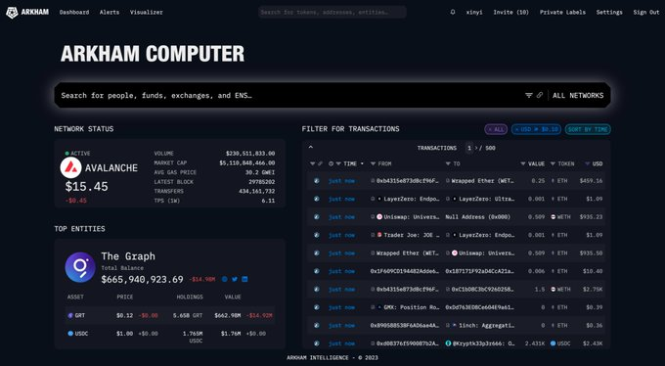Open The Graph's LinkedIn icon
Viewport: 665px width, 366px height.
pos(244,279)
